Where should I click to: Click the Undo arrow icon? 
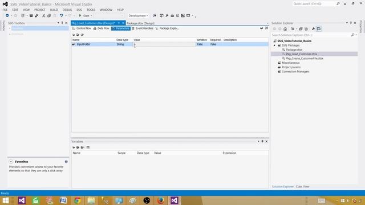61,15
